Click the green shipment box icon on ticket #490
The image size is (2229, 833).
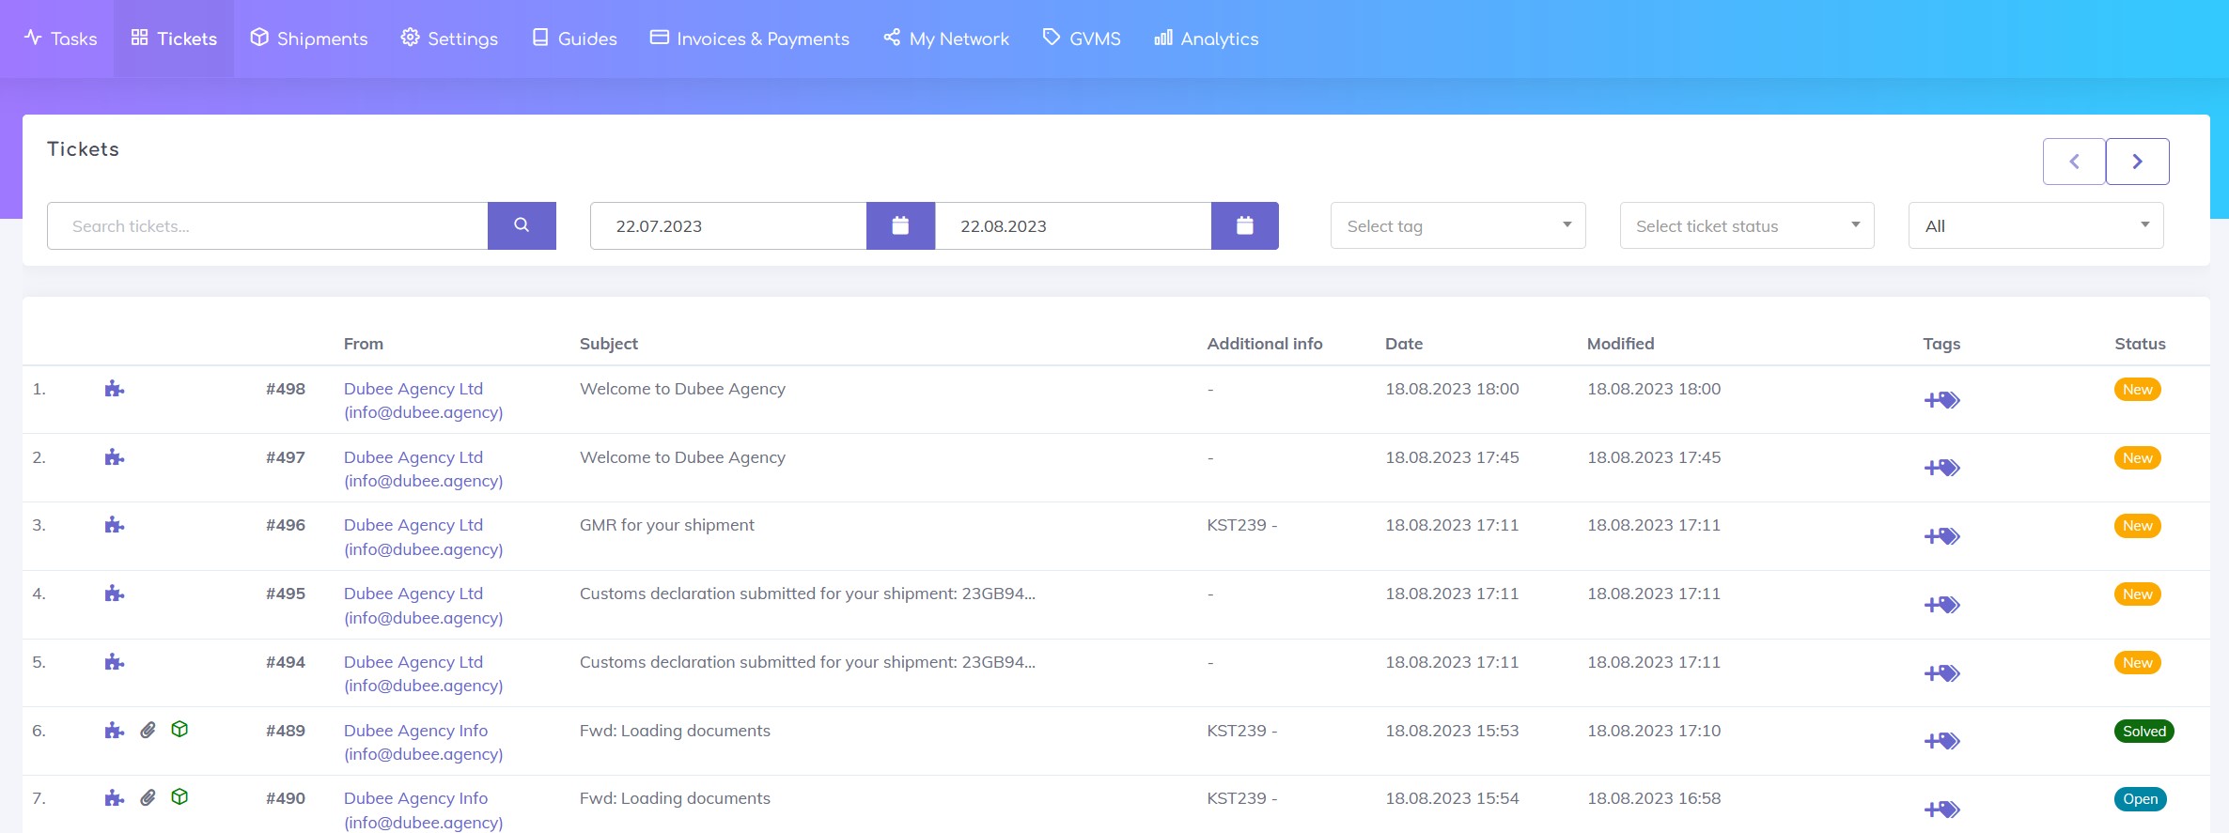(x=179, y=797)
